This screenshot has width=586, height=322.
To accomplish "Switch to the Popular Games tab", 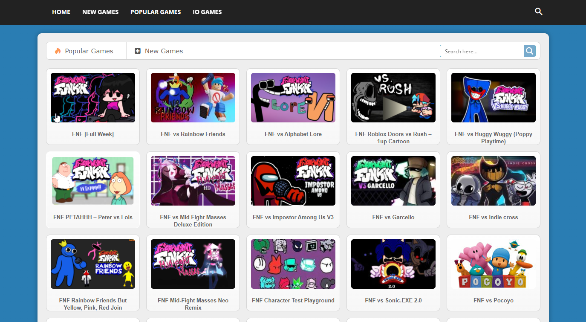I will point(87,51).
